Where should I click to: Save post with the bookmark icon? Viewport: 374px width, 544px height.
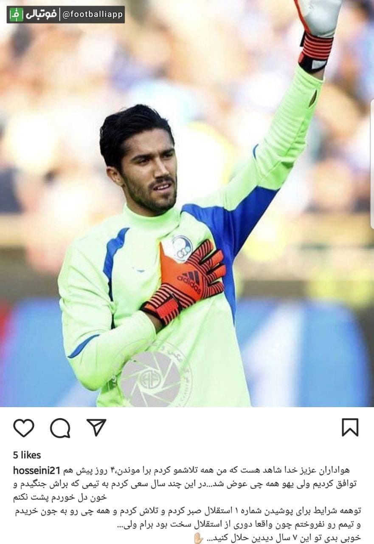tap(350, 428)
